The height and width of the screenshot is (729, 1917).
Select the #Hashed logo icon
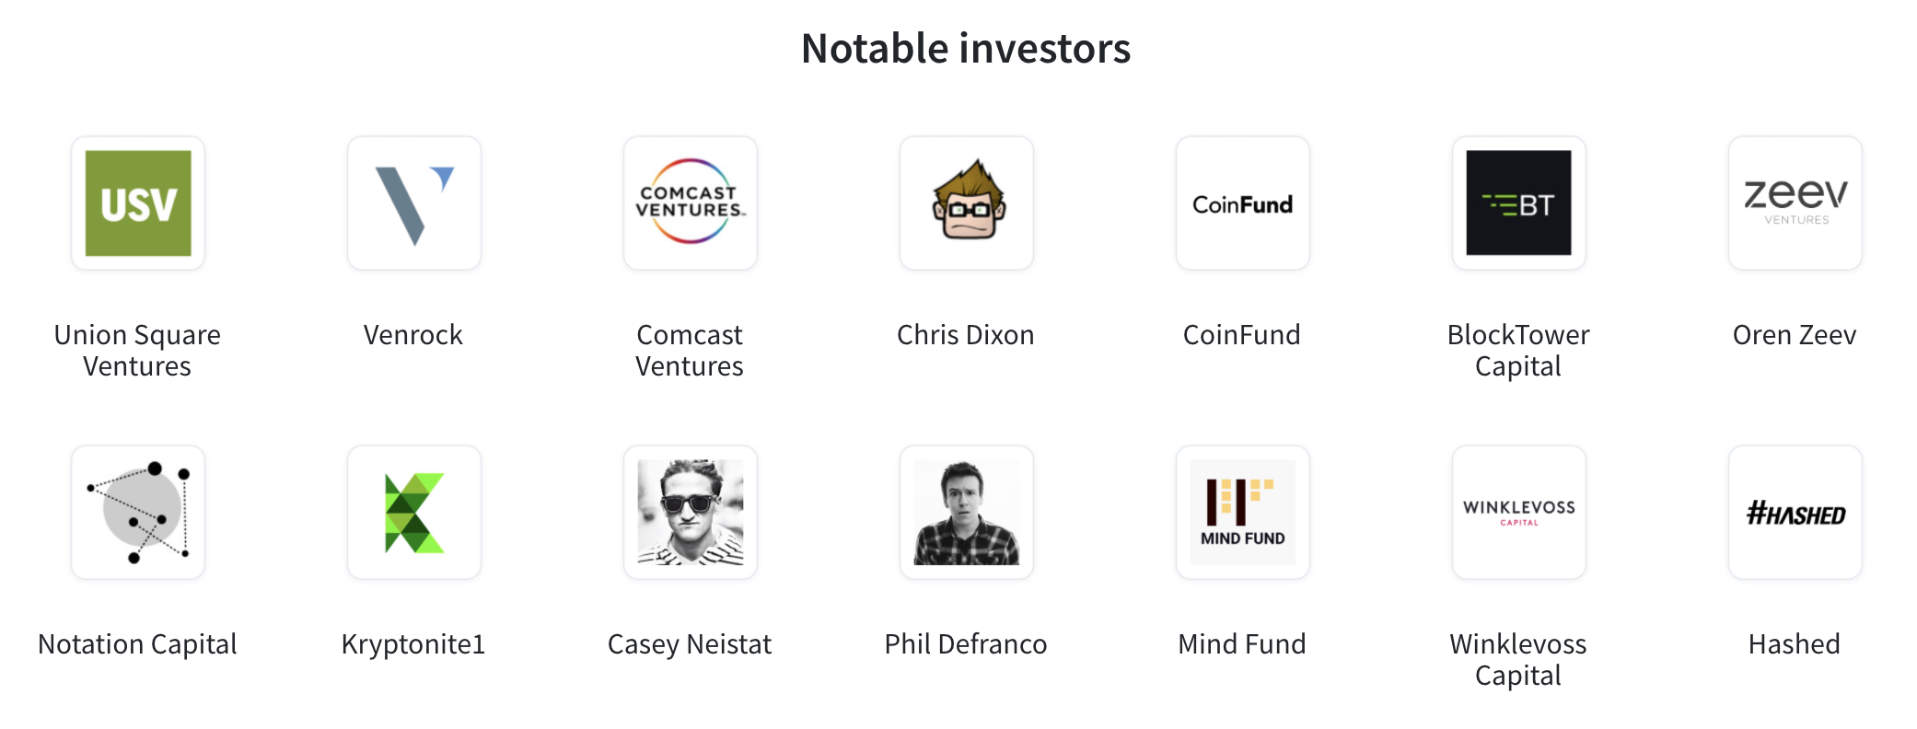(1795, 513)
